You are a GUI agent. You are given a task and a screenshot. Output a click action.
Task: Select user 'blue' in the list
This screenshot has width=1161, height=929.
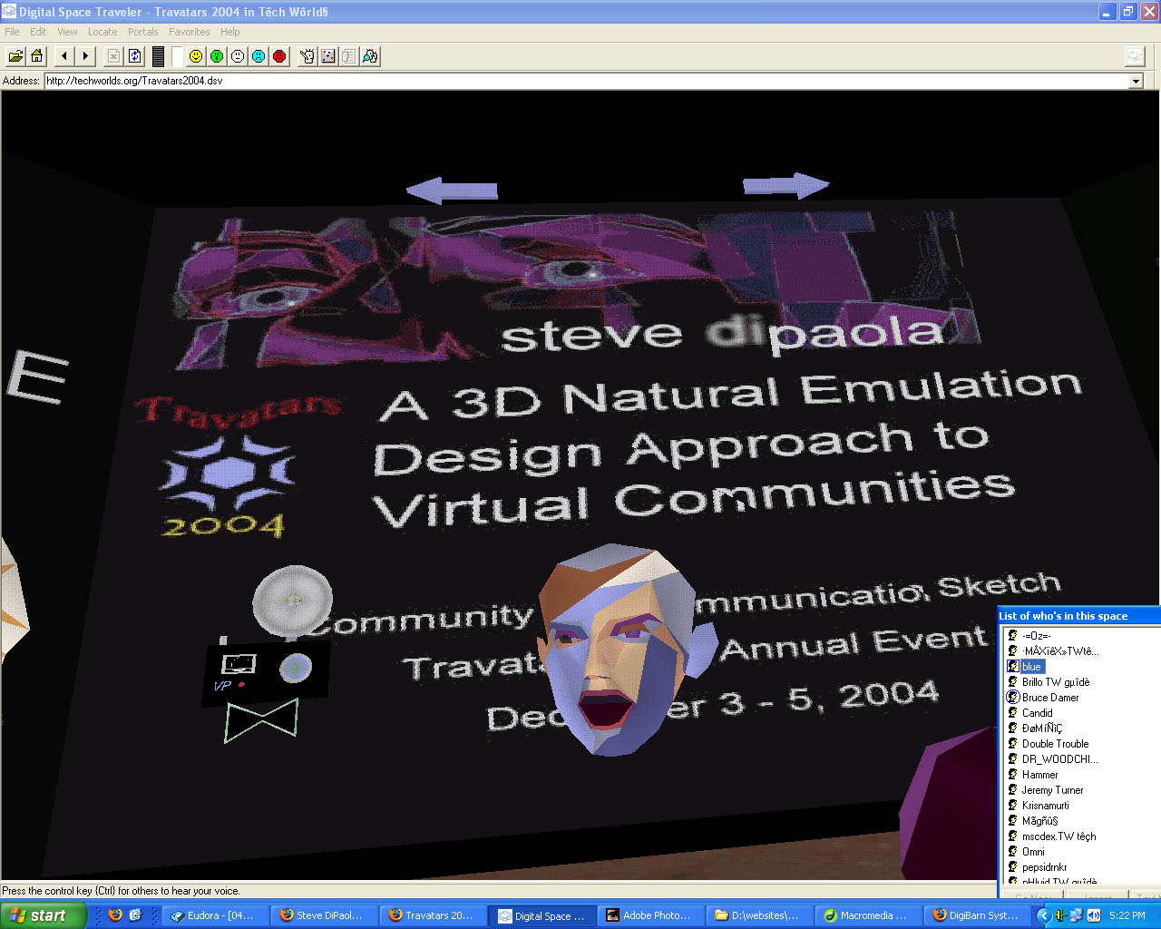1031,667
